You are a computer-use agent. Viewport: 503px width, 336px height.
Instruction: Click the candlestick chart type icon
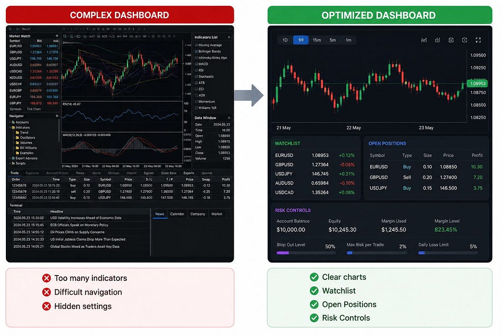(424, 40)
